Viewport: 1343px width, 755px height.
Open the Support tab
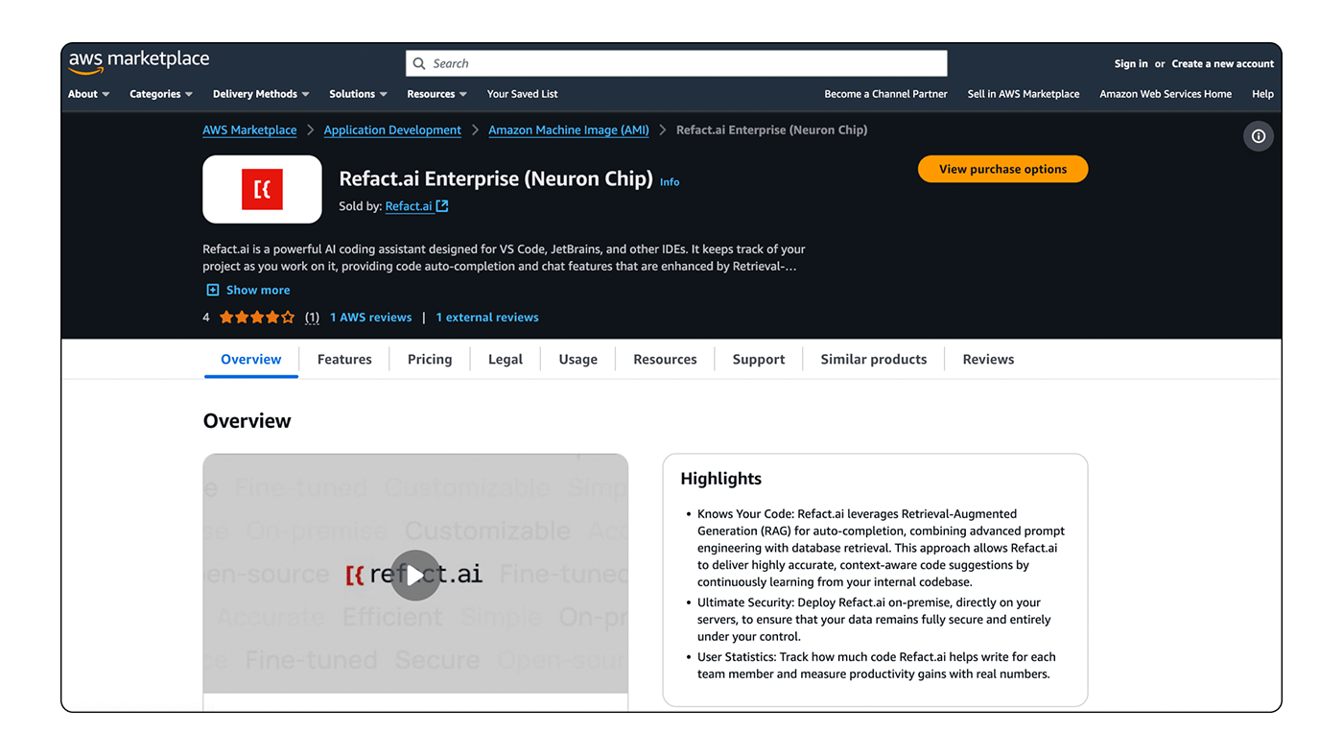pos(759,359)
